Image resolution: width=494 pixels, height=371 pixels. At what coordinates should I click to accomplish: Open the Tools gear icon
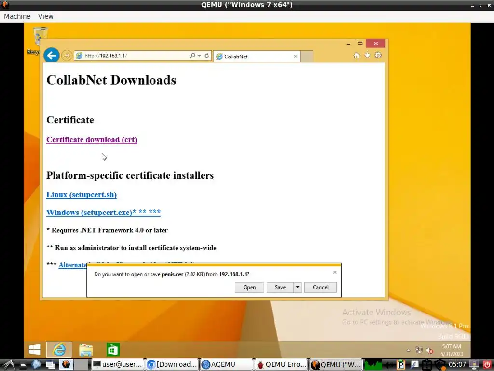pos(378,55)
